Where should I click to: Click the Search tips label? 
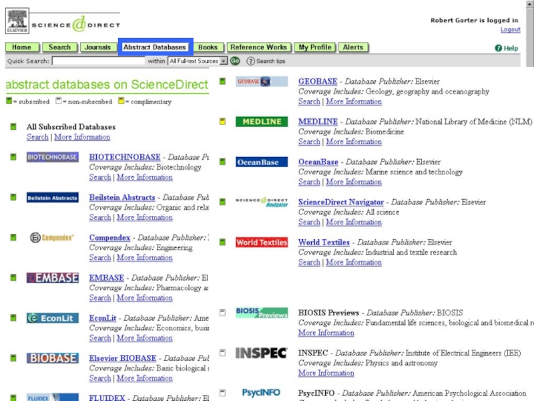pos(271,61)
